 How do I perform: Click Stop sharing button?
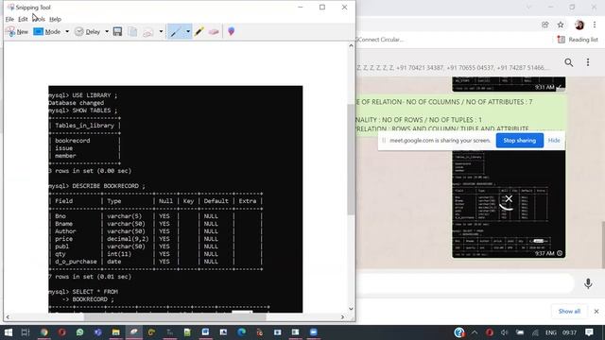point(519,141)
